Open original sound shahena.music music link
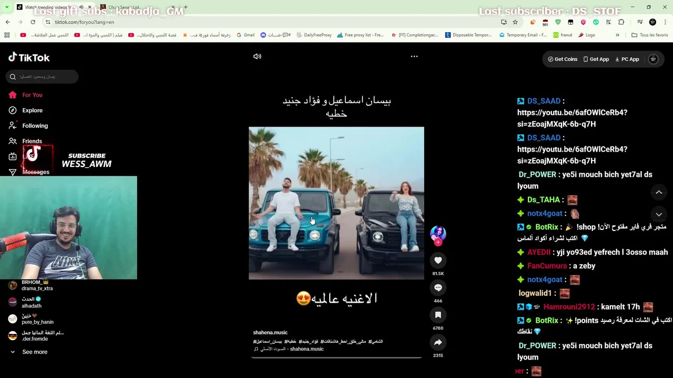 click(x=289, y=349)
